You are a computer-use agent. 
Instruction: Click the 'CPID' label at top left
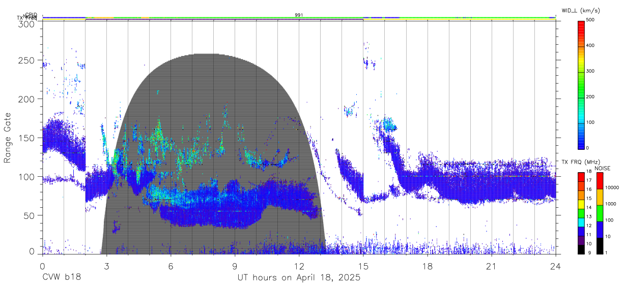click(x=31, y=15)
